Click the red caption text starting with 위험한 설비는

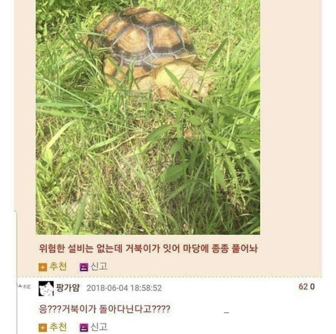click(148, 248)
